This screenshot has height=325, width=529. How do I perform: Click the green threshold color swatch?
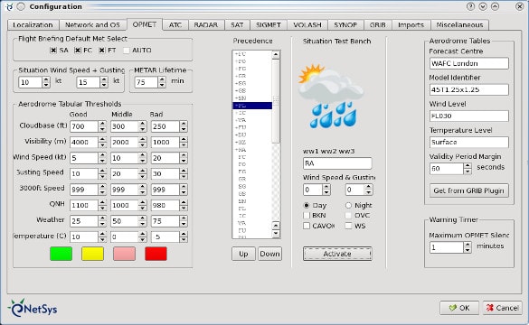(61, 254)
